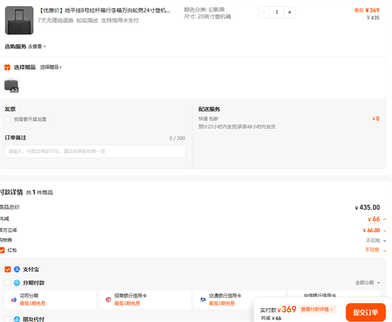Expand the 购物券 不可用 dropdown
The height and width of the screenshot is (322, 392).
pyautogui.click(x=385, y=241)
